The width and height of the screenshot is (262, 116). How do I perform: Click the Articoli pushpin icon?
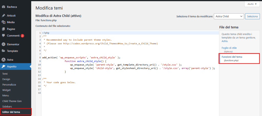point(3,16)
